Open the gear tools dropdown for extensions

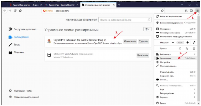[147, 29]
